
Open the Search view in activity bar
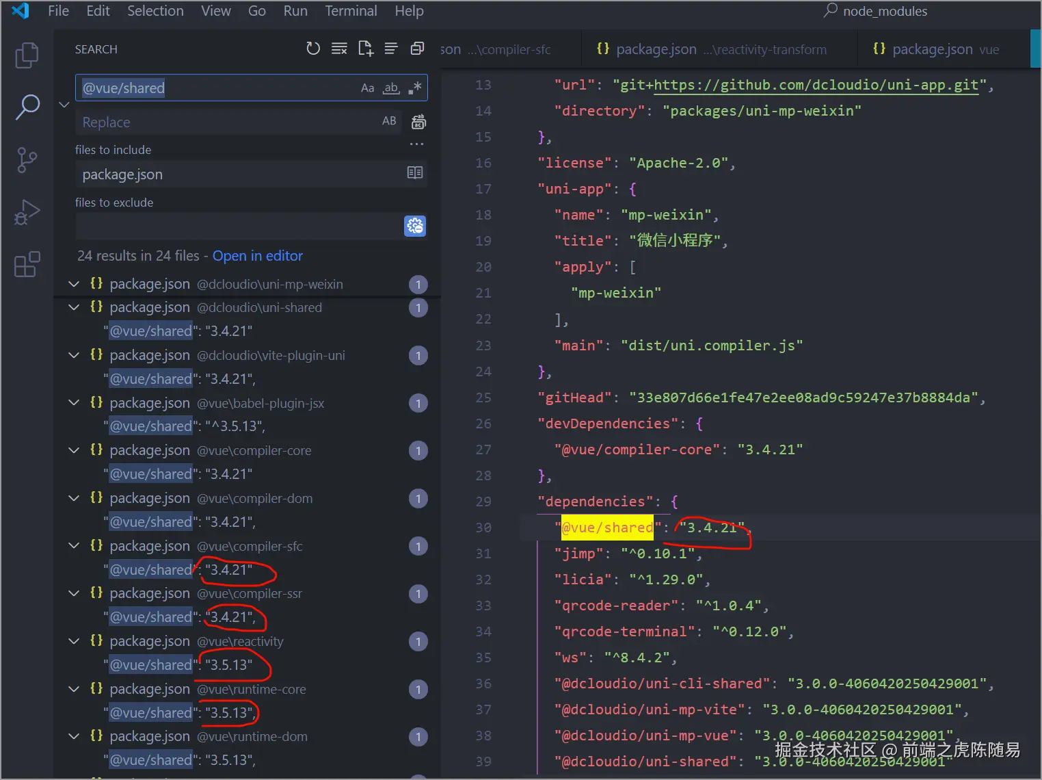point(27,107)
